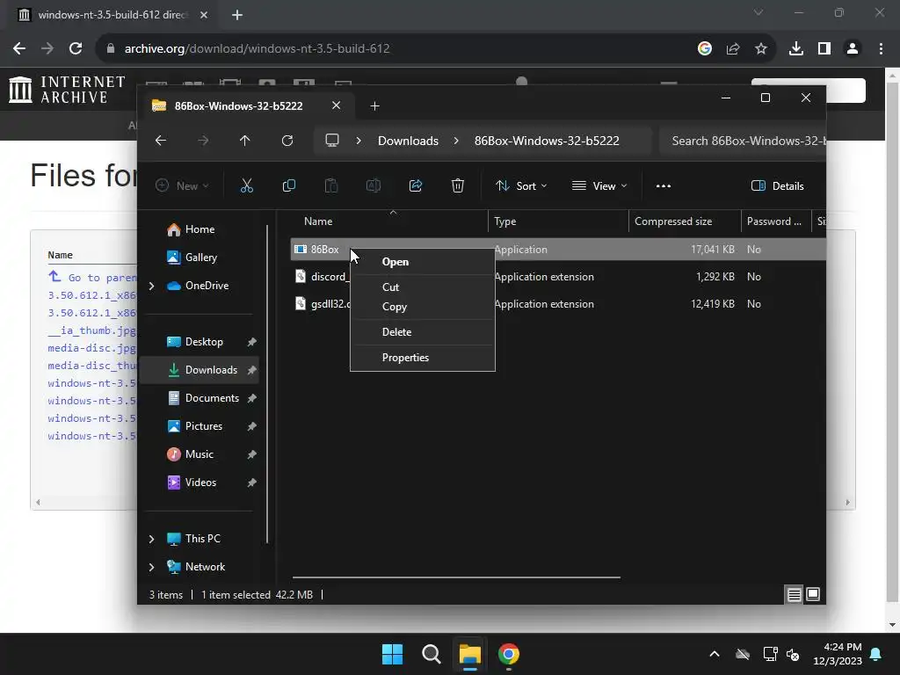Click the Chrome taskbar icon
This screenshot has height=675, width=900.
(x=509, y=654)
